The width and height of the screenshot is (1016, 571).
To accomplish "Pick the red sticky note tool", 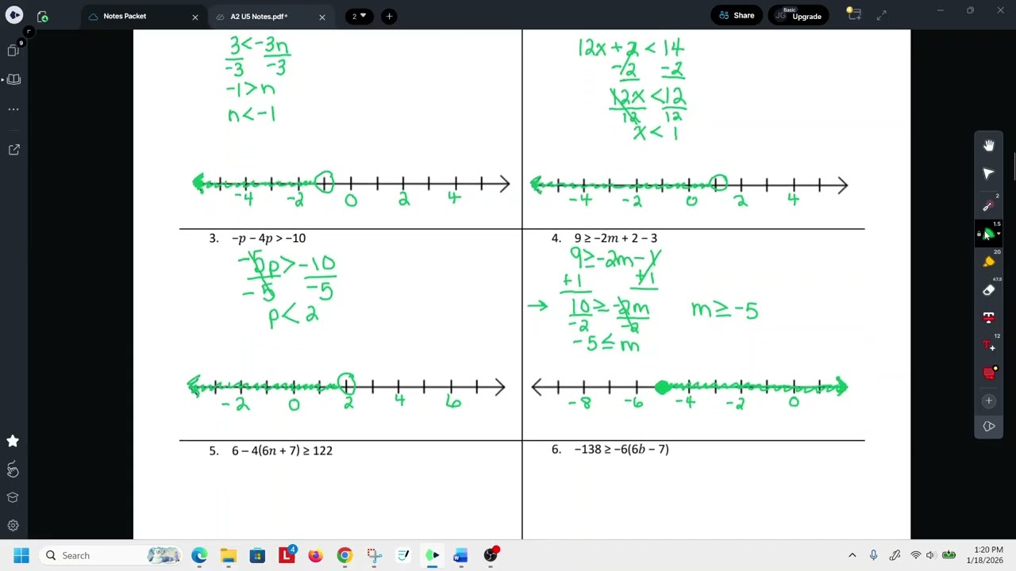I will [x=989, y=373].
